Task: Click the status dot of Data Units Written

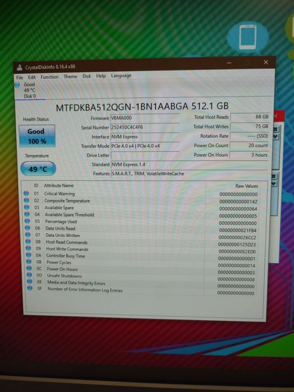Action: click(28, 235)
